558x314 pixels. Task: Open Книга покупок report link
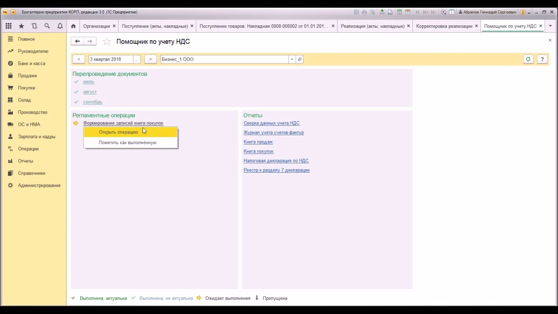tap(259, 151)
